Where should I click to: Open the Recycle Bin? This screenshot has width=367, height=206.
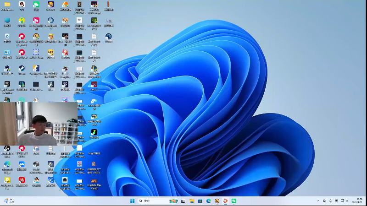point(7,37)
